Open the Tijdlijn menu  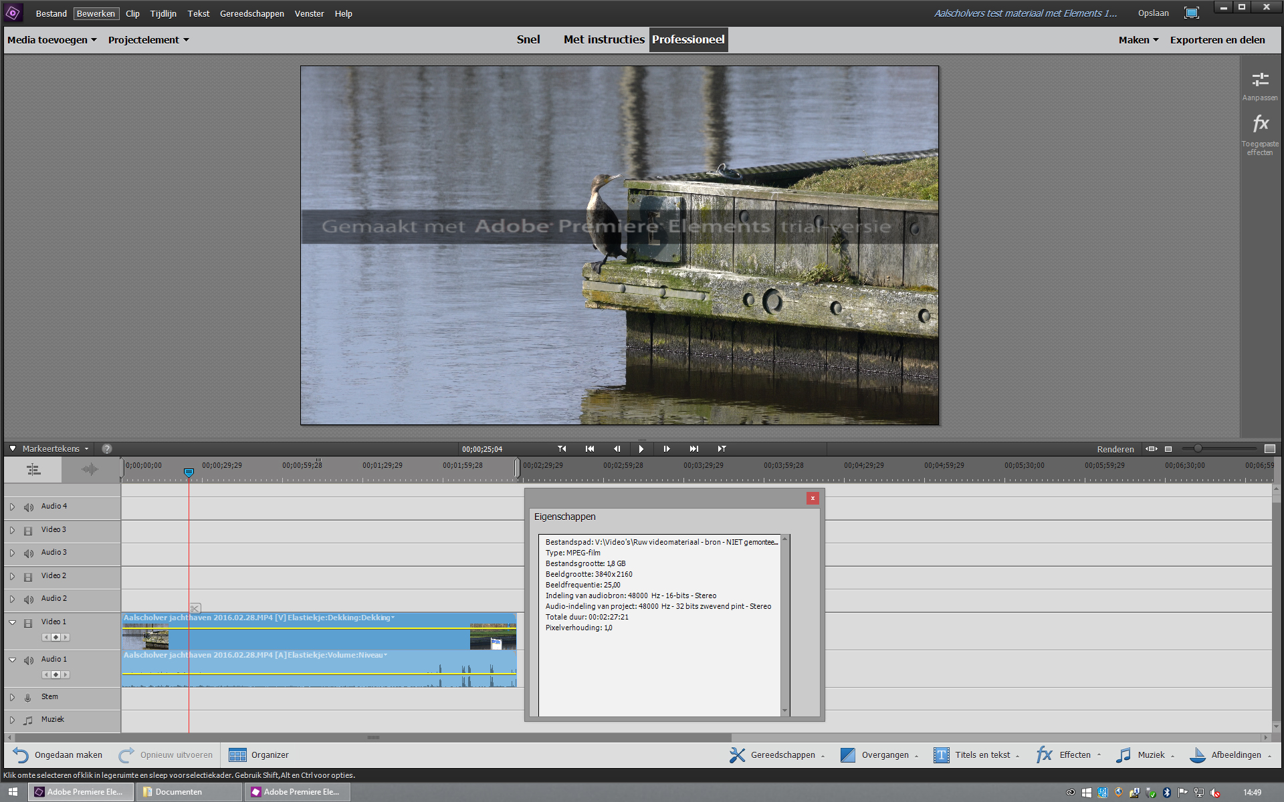(x=163, y=13)
